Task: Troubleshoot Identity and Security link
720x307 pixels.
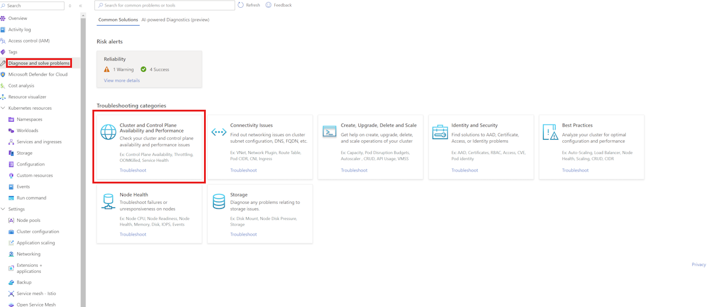Action: point(465,170)
